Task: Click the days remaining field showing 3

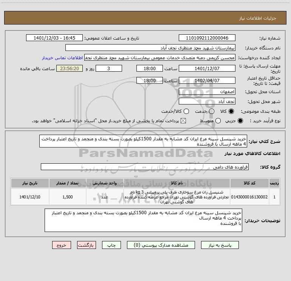Action: pyautogui.click(x=109, y=68)
